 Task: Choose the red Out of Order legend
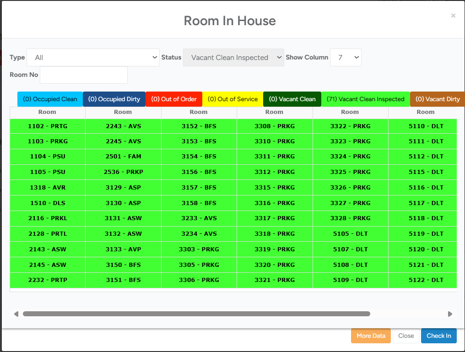click(174, 99)
